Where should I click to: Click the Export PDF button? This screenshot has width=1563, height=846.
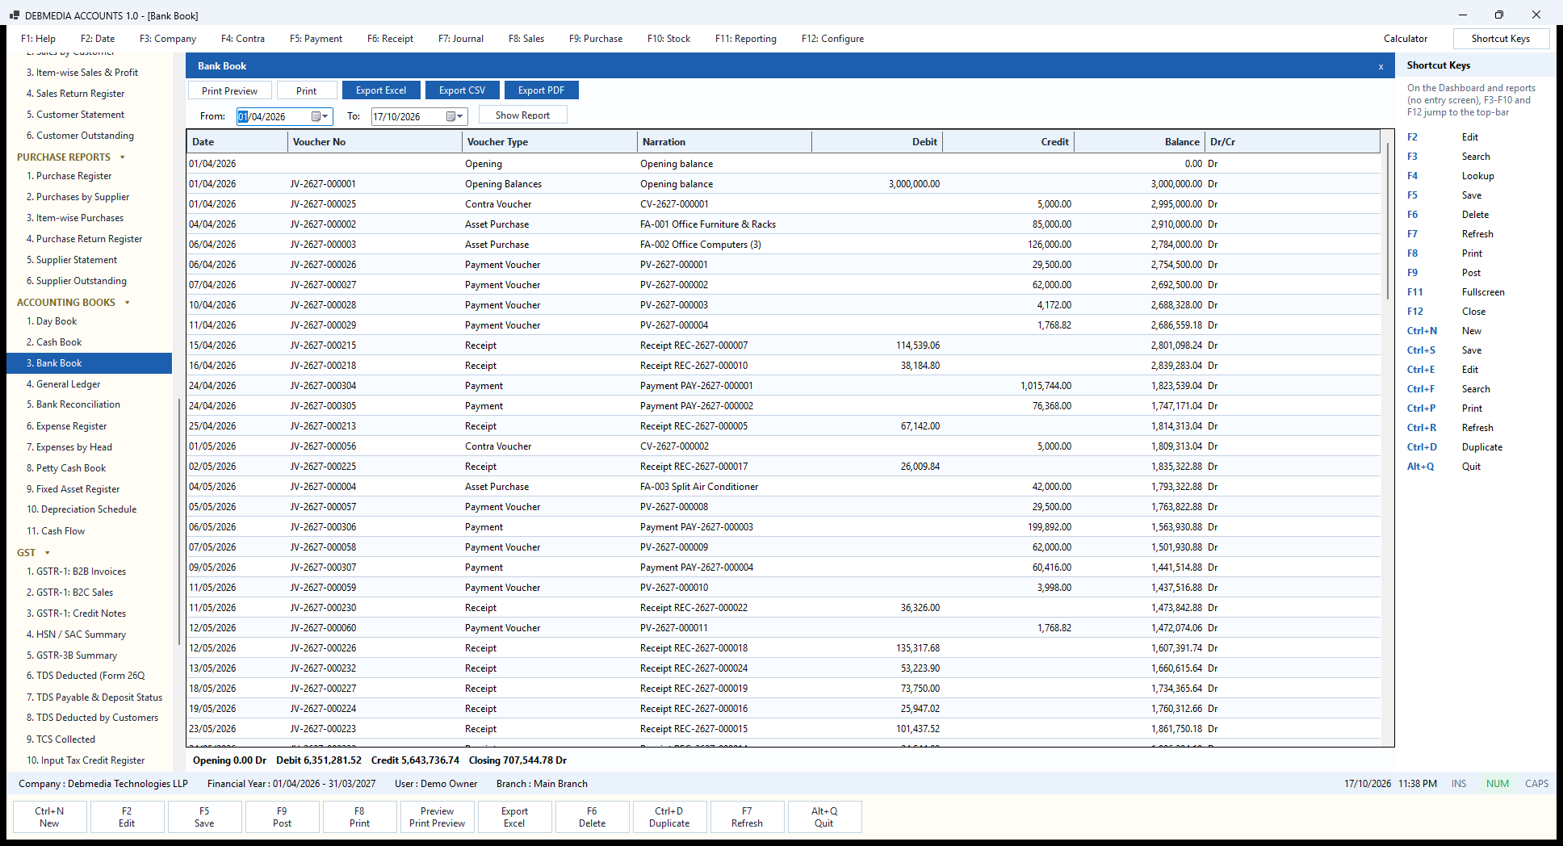(x=541, y=90)
